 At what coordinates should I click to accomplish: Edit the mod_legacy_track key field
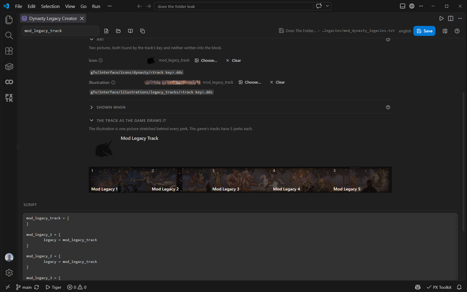pyautogui.click(x=60, y=31)
